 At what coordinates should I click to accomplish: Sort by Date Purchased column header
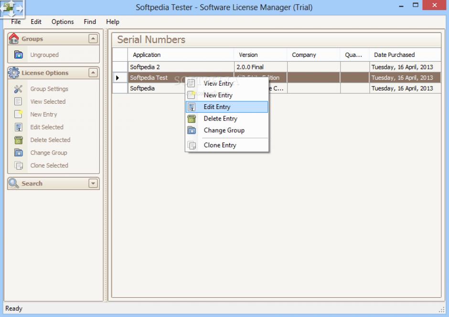405,55
